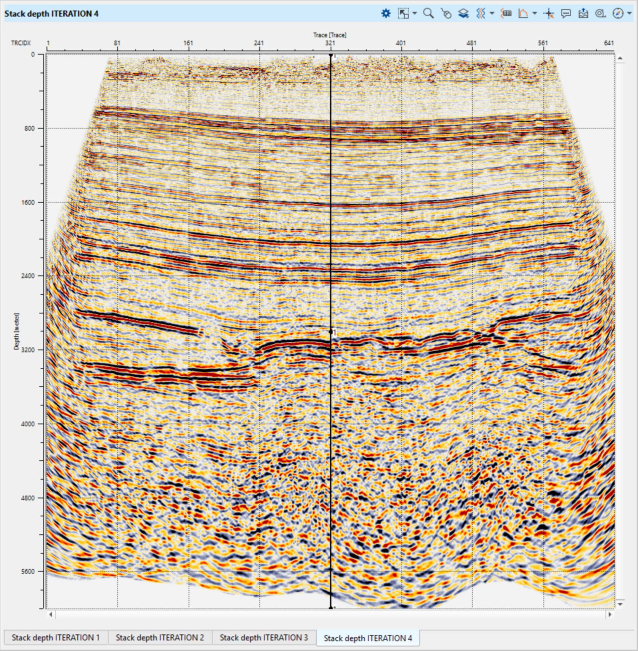The width and height of the screenshot is (638, 651).
Task: Switch to Stack depth ITERATION 1 tab
Action: [56, 637]
